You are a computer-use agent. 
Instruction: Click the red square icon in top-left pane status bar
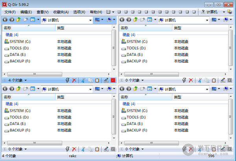(113, 80)
